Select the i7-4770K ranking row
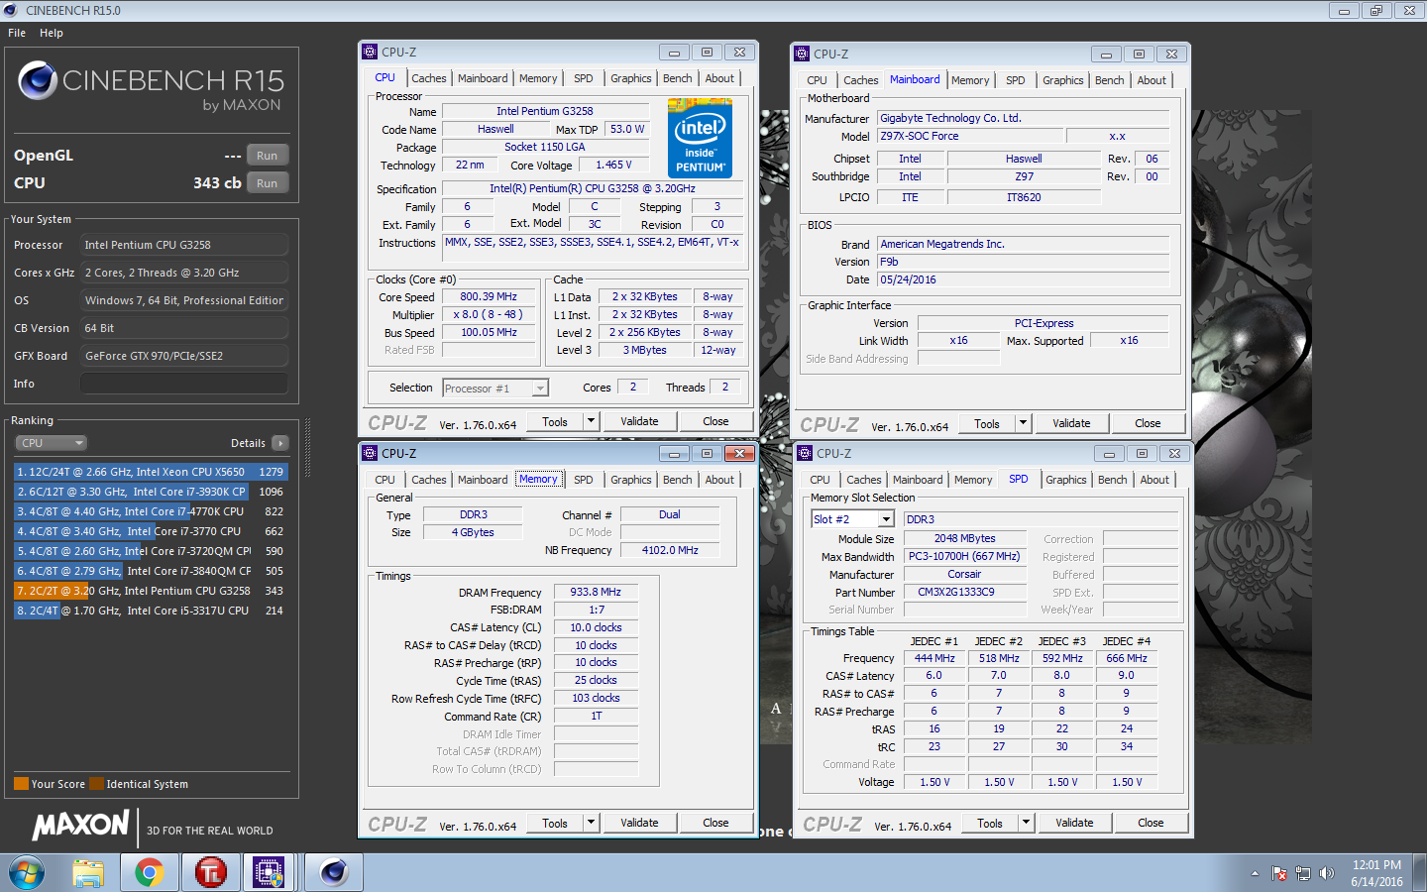 coord(151,511)
